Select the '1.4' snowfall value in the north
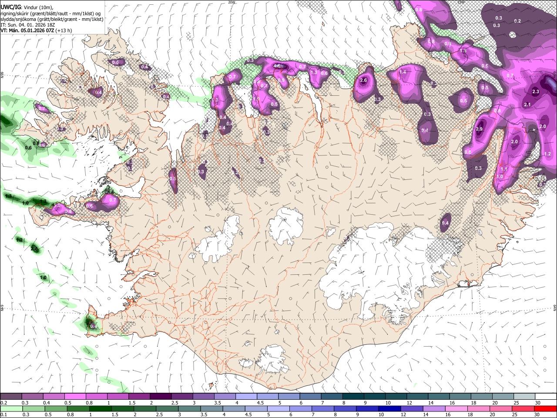Viewport: 557px width, 418px height. coord(403,72)
